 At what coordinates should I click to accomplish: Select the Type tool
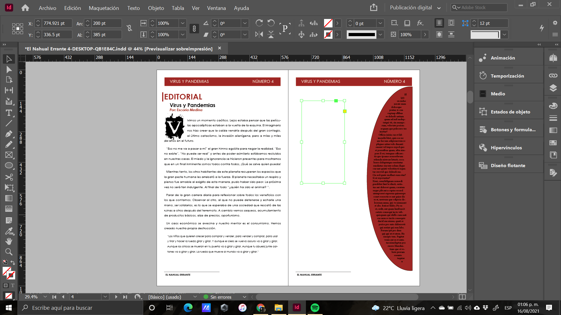9,113
